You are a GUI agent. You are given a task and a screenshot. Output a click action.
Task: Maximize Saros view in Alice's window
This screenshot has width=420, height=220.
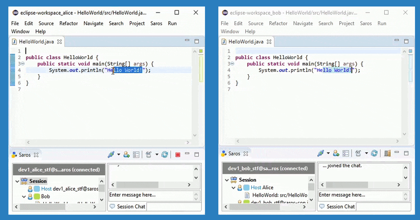[197, 154]
